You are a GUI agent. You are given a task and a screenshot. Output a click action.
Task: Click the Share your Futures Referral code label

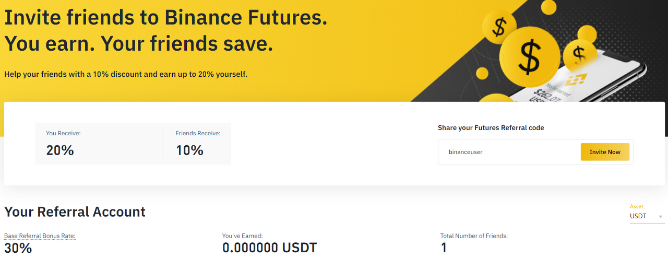tap(491, 128)
